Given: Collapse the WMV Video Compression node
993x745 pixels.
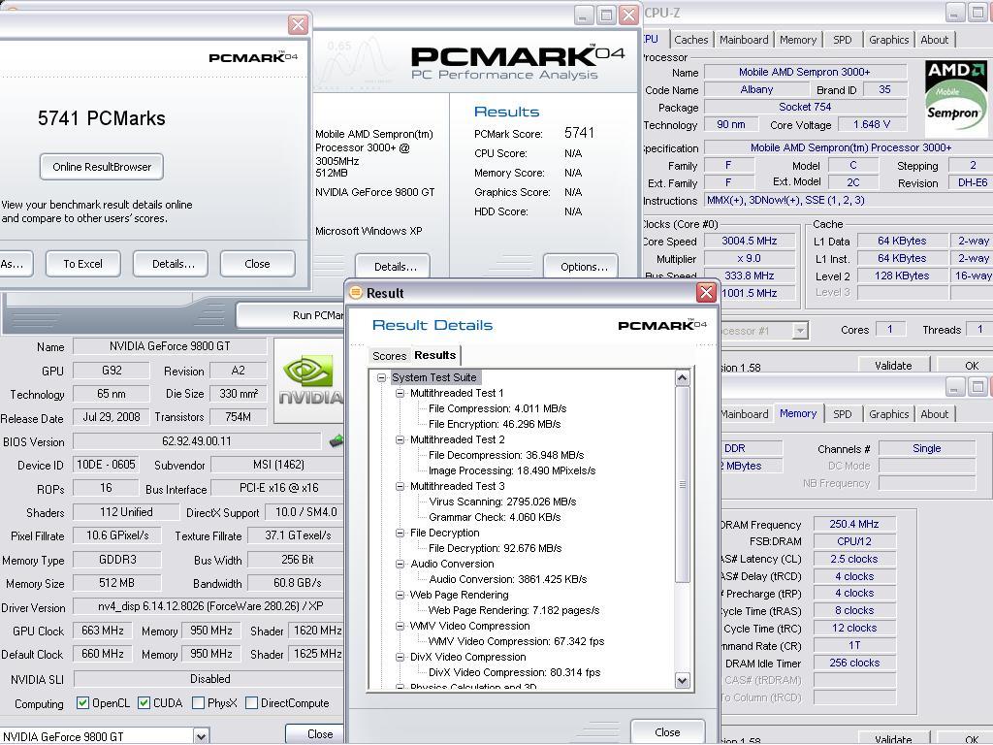Looking at the screenshot, I should click(x=400, y=626).
